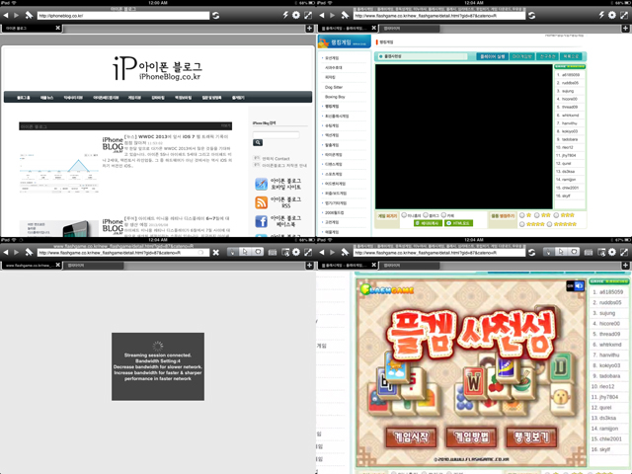Tap the pin bookmark icon in iPhoneBlog pane
The width and height of the screenshot is (632, 474).
click(x=29, y=16)
